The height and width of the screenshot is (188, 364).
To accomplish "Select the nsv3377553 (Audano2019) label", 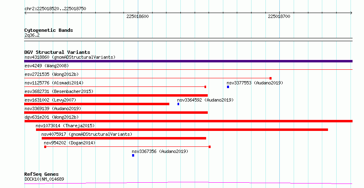I will (255, 83).
